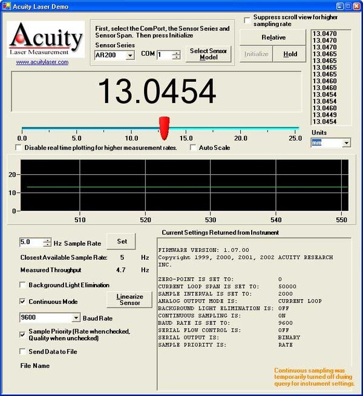Click the Hold button
Image resolution: width=363 pixels, height=396 pixels.
290,54
